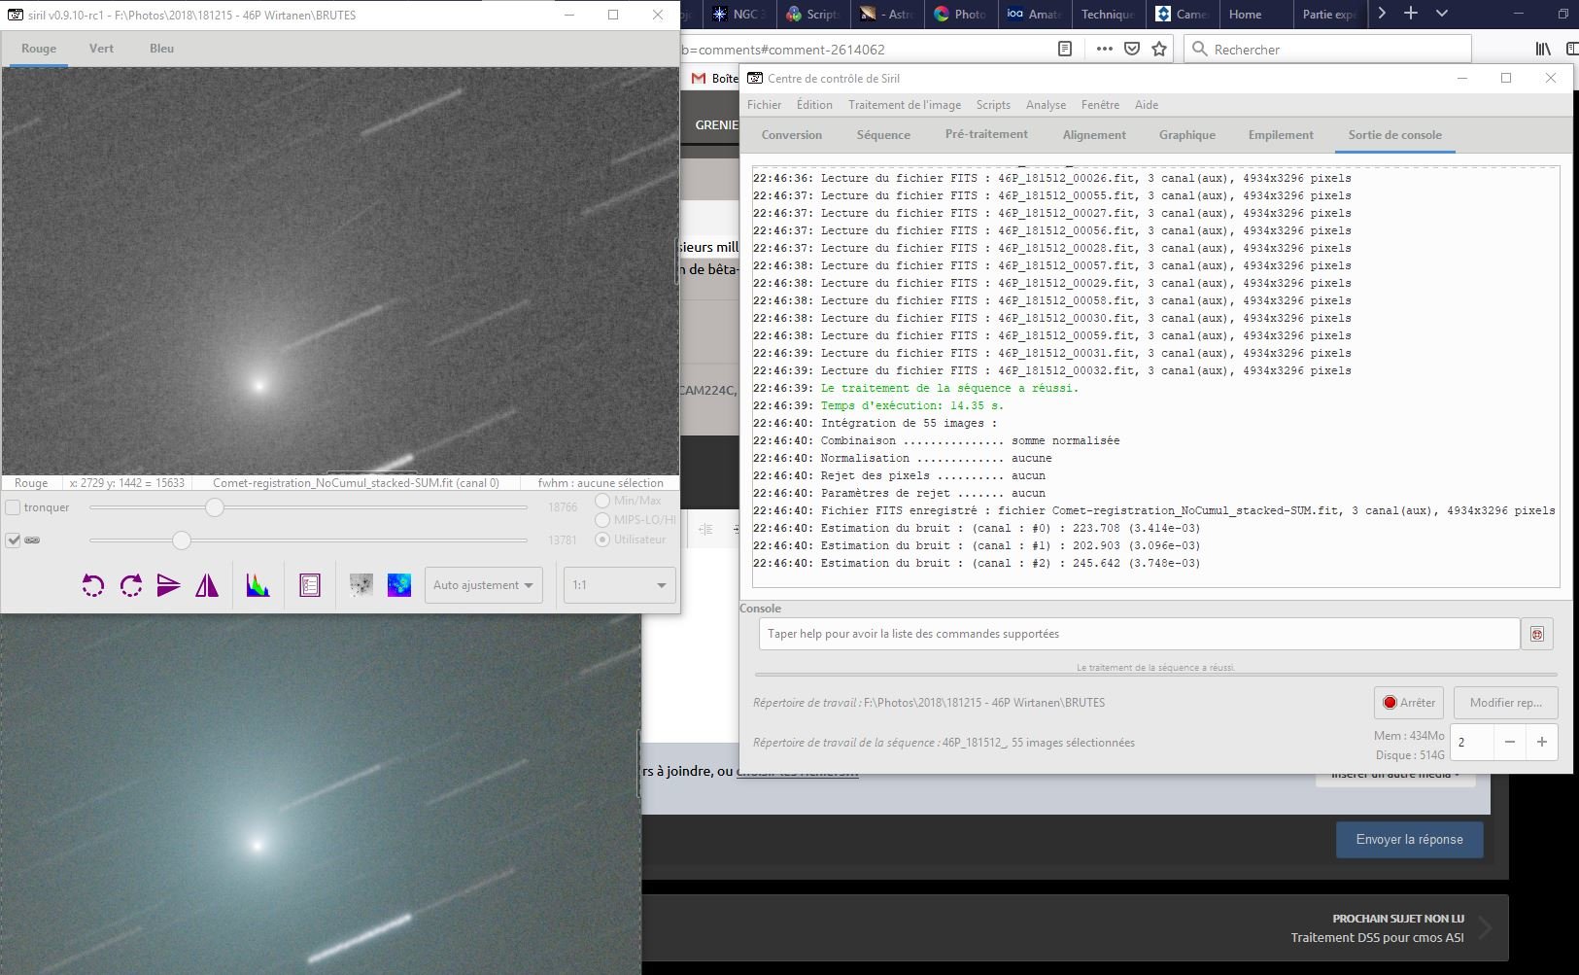Switch to the Pré-traitement tab
The height and width of the screenshot is (975, 1579).
(x=986, y=134)
